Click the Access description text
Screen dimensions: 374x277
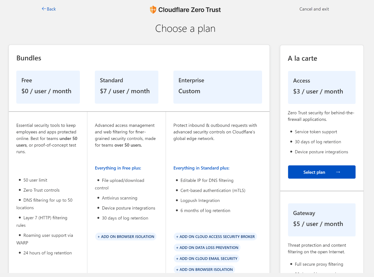[x=321, y=116]
